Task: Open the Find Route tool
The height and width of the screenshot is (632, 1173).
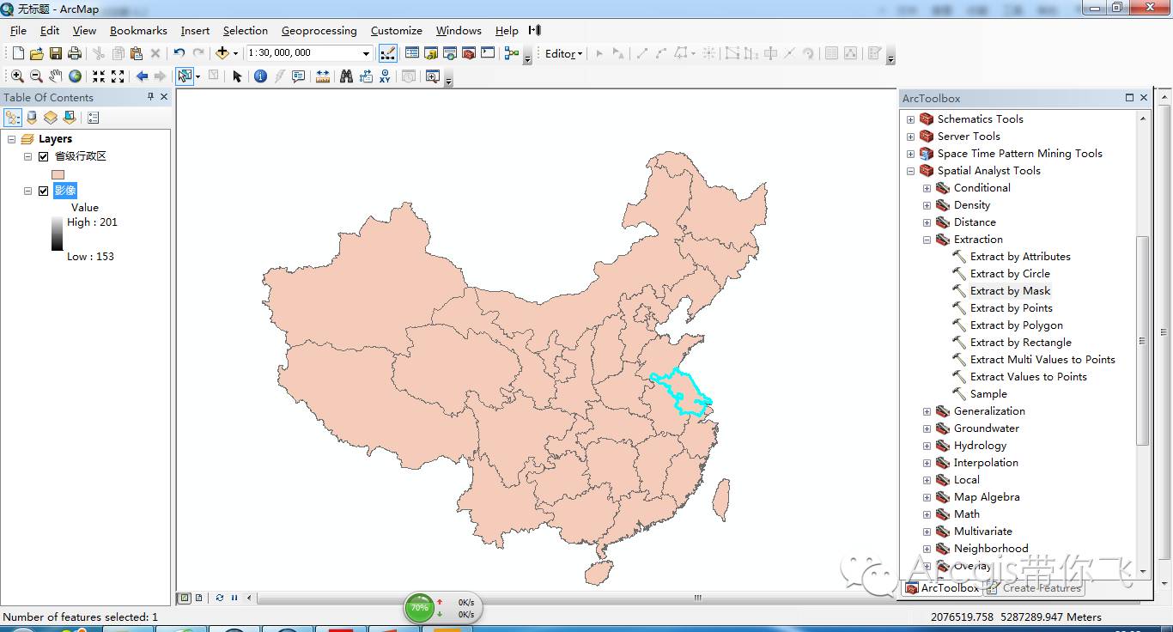Action: [366, 76]
